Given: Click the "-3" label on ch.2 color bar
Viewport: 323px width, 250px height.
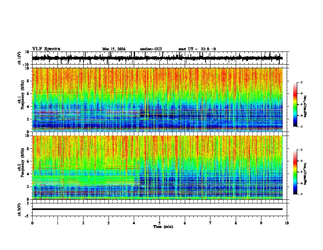Looking at the screenshot, I should 301,150.
